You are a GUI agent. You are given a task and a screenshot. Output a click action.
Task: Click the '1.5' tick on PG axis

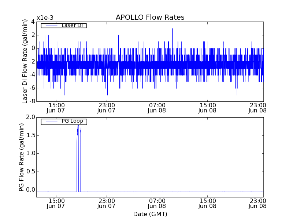[31, 135]
